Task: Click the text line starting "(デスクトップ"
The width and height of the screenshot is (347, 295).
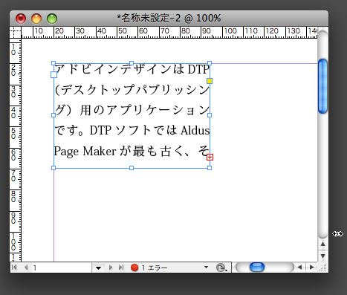Action: click(x=132, y=90)
